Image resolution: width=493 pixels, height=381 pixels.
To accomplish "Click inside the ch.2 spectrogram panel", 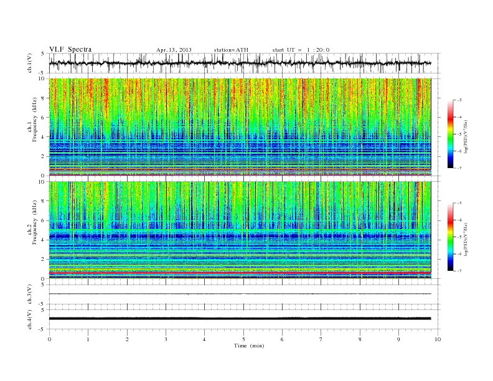I will (240, 230).
